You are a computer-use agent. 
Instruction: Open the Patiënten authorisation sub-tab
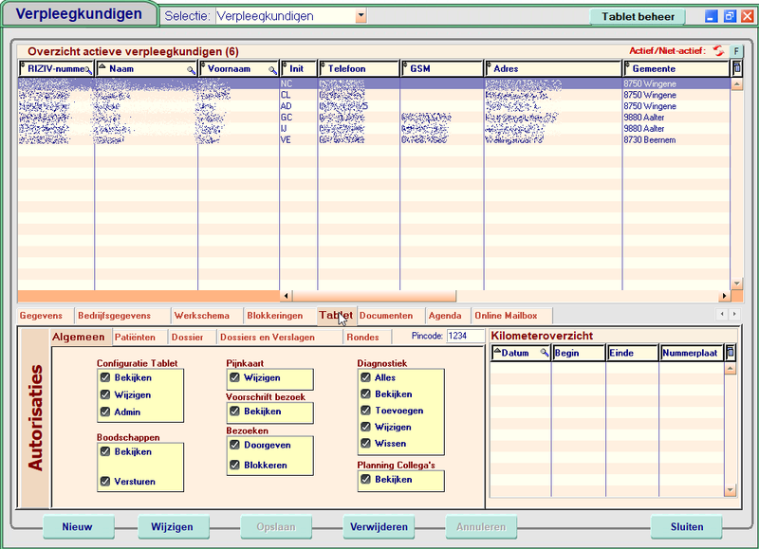[135, 337]
